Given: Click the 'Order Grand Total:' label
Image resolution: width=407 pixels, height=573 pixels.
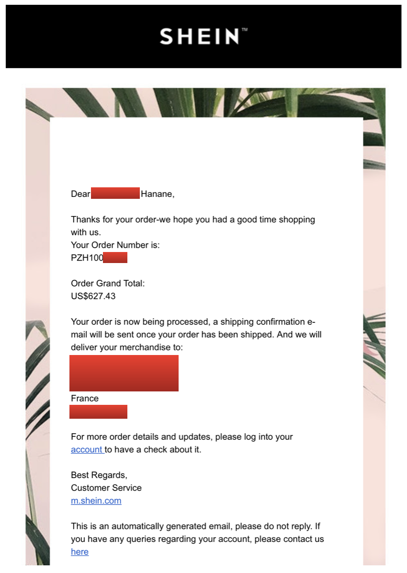Looking at the screenshot, I should point(108,283).
